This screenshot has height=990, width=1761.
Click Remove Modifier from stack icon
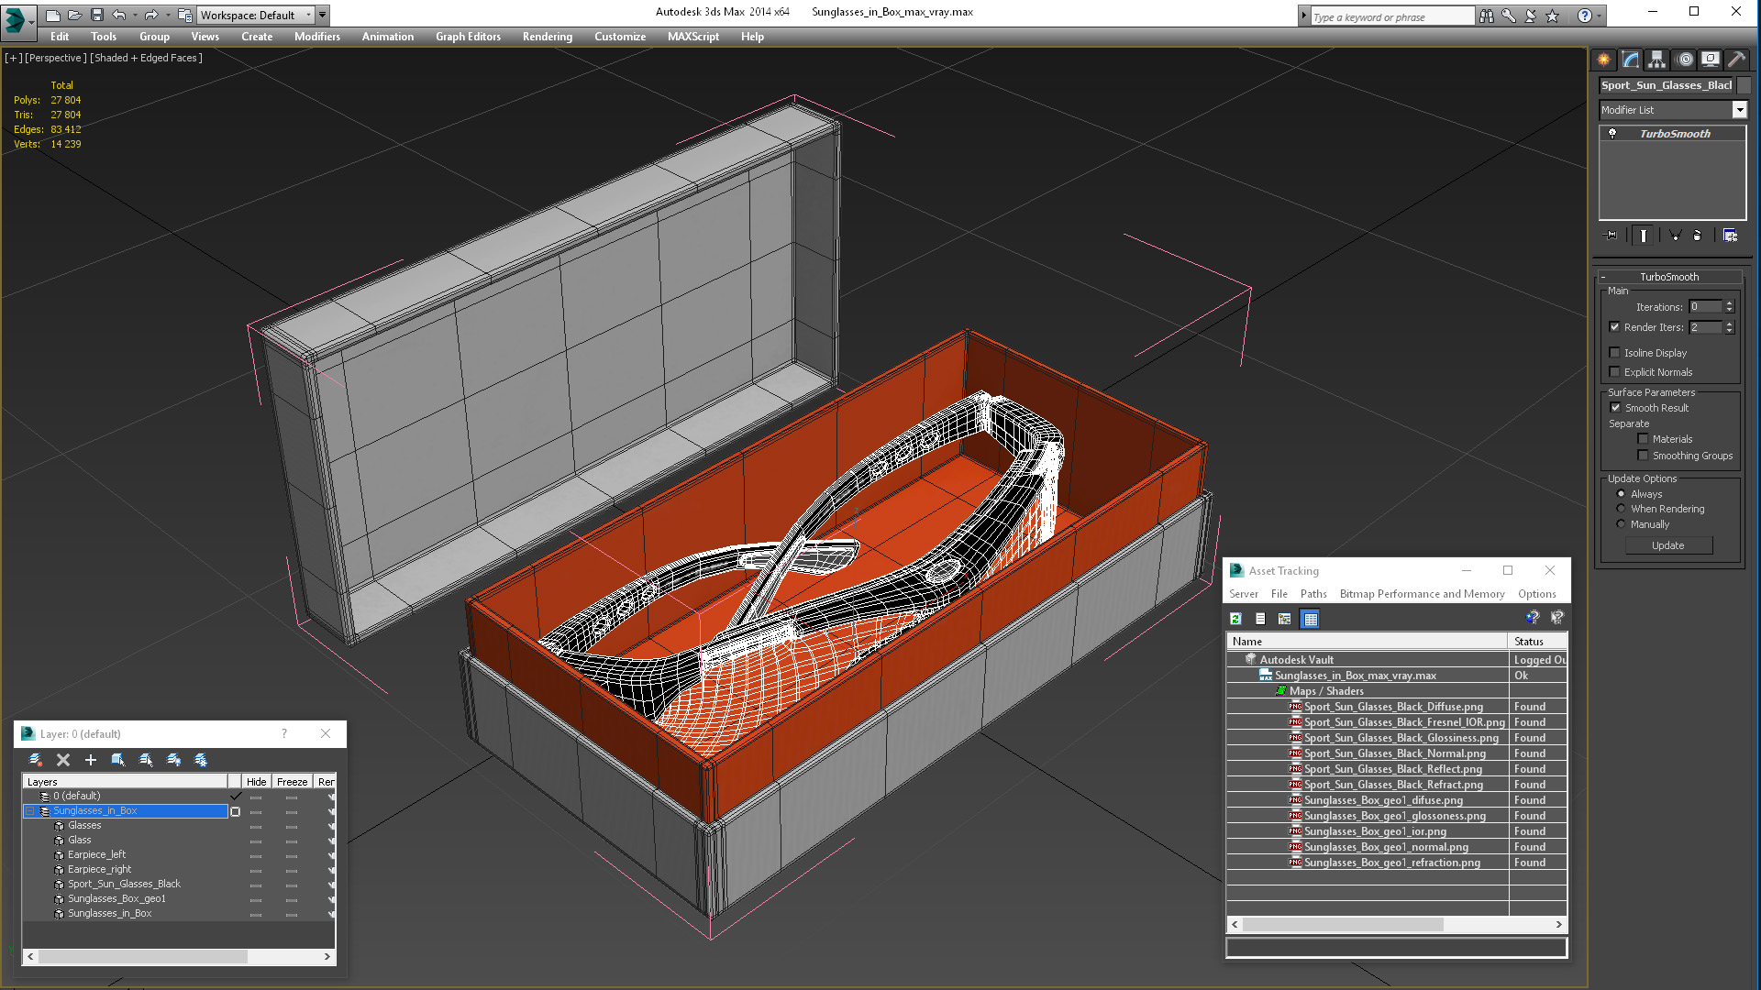(x=1697, y=236)
